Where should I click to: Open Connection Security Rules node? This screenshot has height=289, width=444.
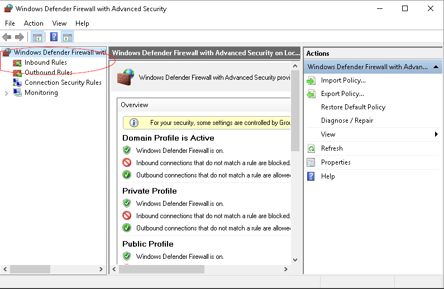[x=63, y=83]
